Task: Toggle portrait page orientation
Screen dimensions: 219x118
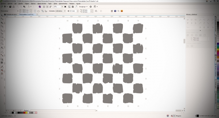Action: (35, 11)
